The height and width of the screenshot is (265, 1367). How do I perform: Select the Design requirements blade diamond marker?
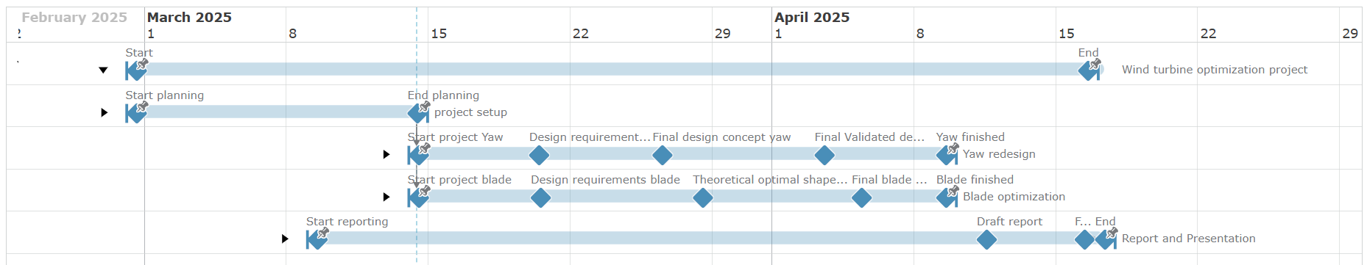pyautogui.click(x=540, y=197)
